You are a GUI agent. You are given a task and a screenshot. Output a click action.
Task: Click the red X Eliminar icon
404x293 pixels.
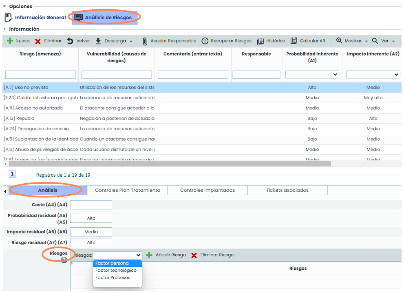(x=38, y=41)
